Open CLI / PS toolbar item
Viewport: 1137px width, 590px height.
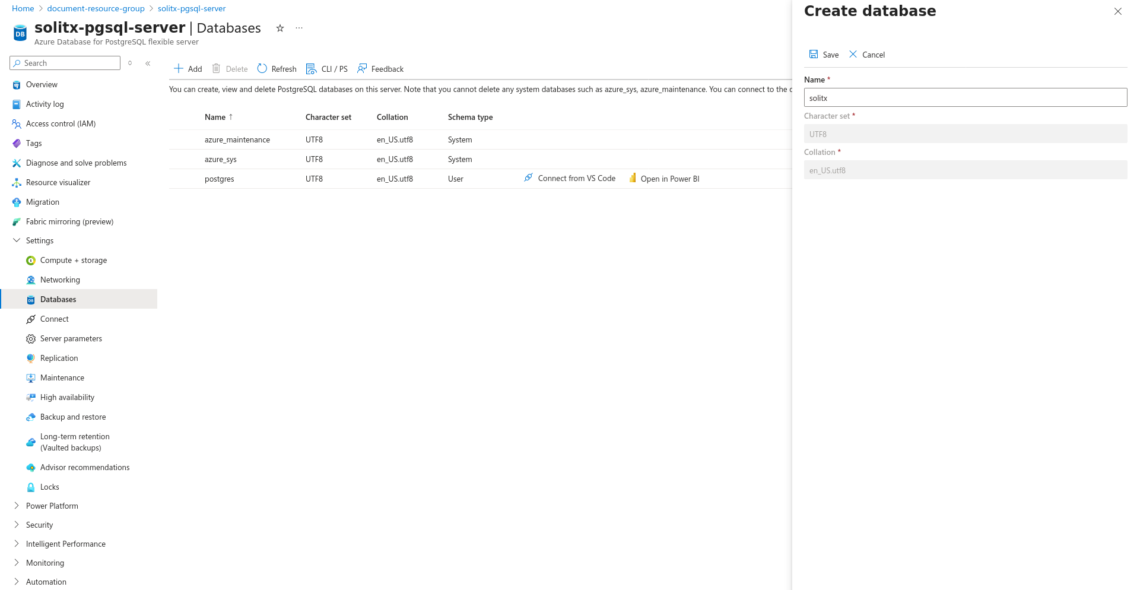click(x=327, y=69)
